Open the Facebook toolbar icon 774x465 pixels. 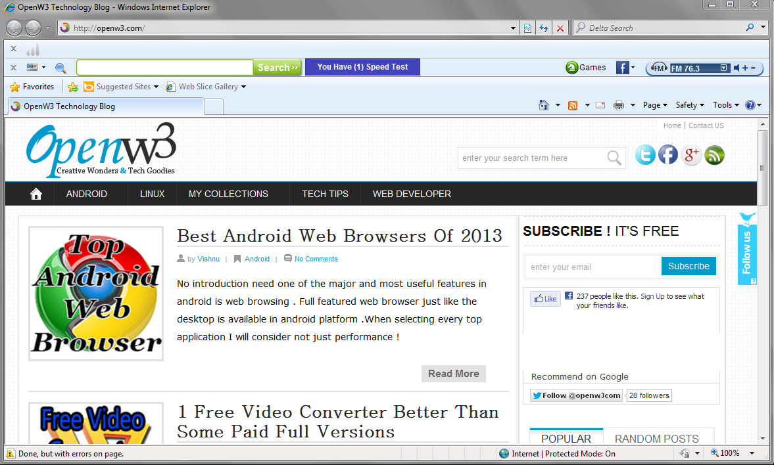623,68
